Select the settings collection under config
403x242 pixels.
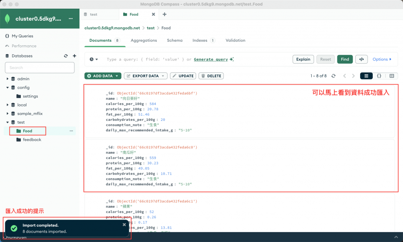click(30, 96)
